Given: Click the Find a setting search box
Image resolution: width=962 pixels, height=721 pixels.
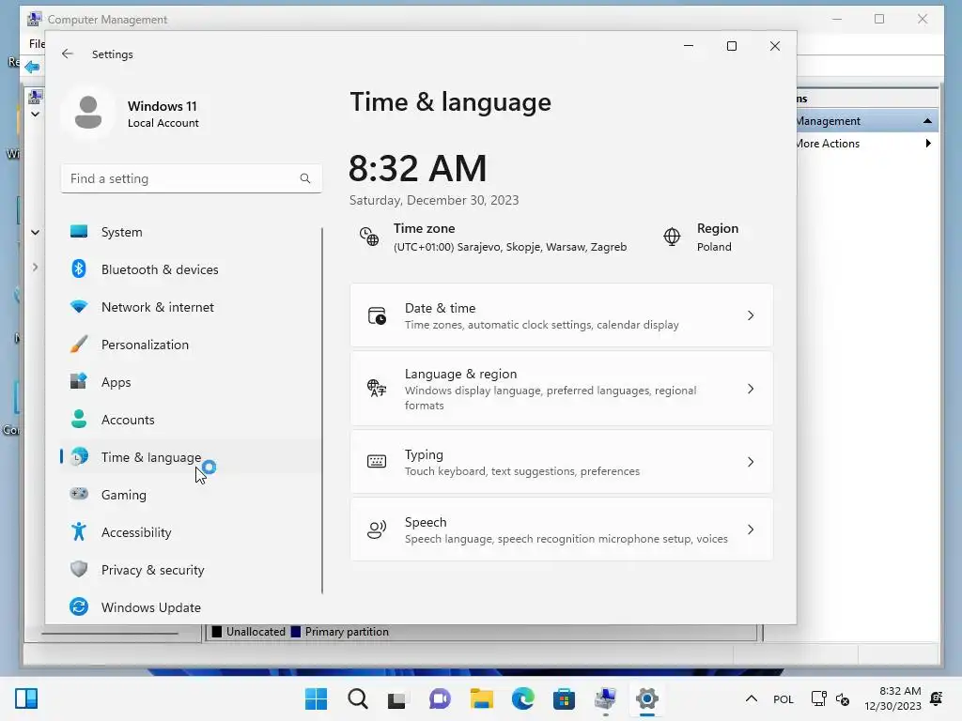Looking at the screenshot, I should point(191,178).
